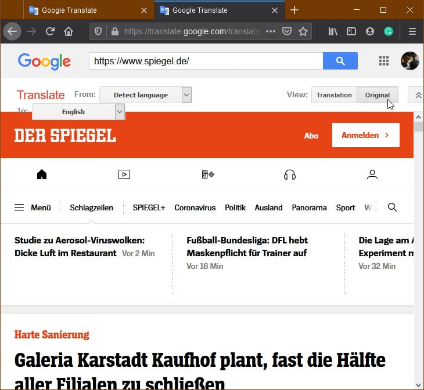The width and height of the screenshot is (424, 390).
Task: Show the browser sidebars
Action: click(x=351, y=31)
